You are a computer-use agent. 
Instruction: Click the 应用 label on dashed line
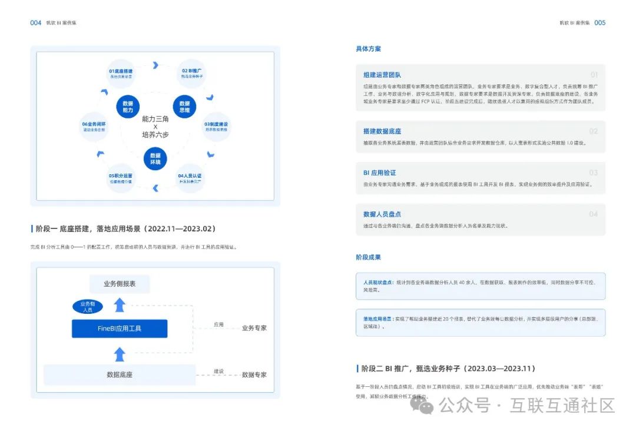tap(218, 324)
